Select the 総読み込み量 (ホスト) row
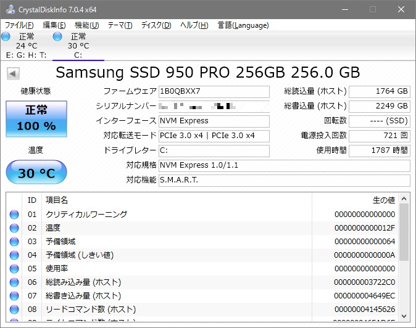This screenshot has width=416, height=328. 202,282
